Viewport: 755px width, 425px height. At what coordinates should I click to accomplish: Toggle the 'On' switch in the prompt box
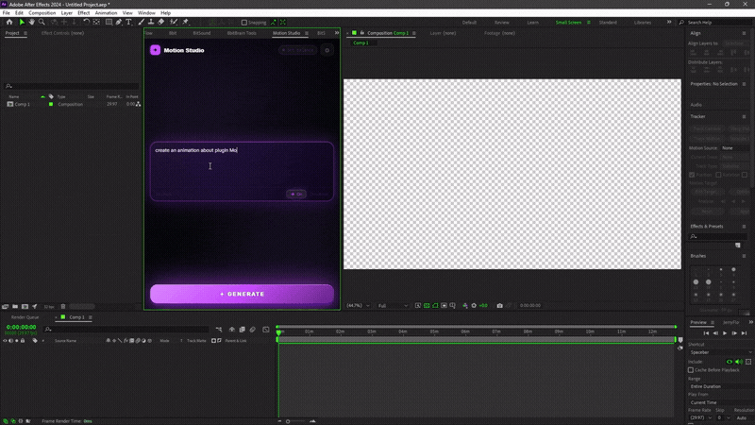point(296,195)
